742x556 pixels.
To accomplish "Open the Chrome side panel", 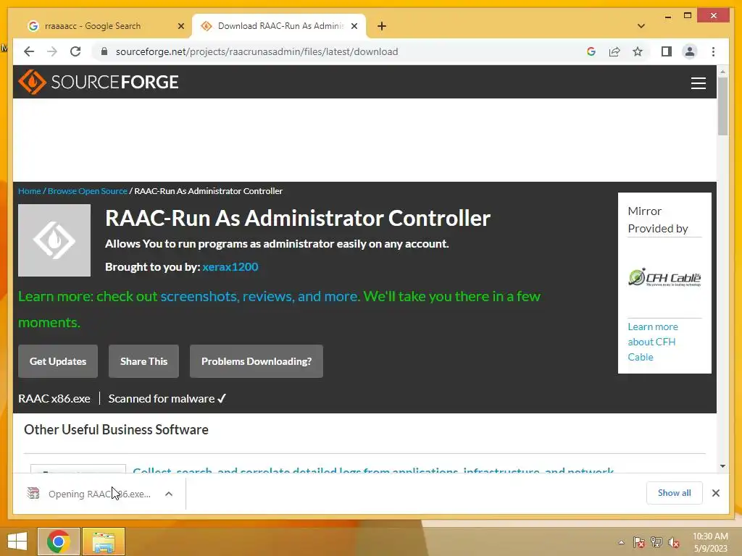I will pos(667,51).
